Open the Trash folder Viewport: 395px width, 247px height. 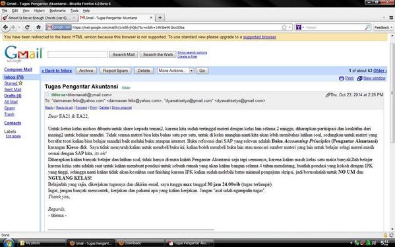9,114
